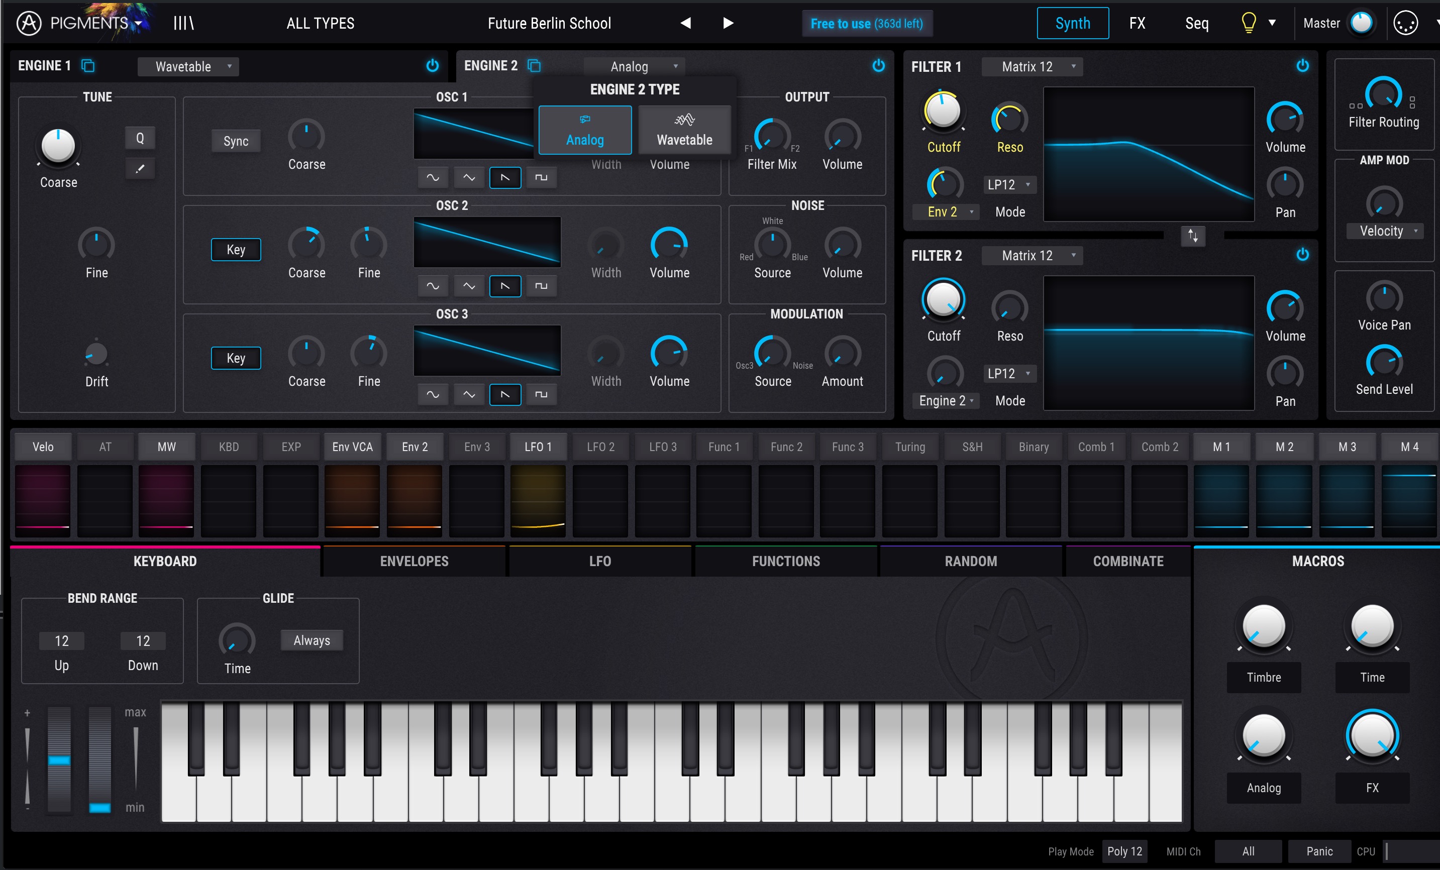Switch to the Seq view tab
The image size is (1440, 870).
click(1196, 24)
